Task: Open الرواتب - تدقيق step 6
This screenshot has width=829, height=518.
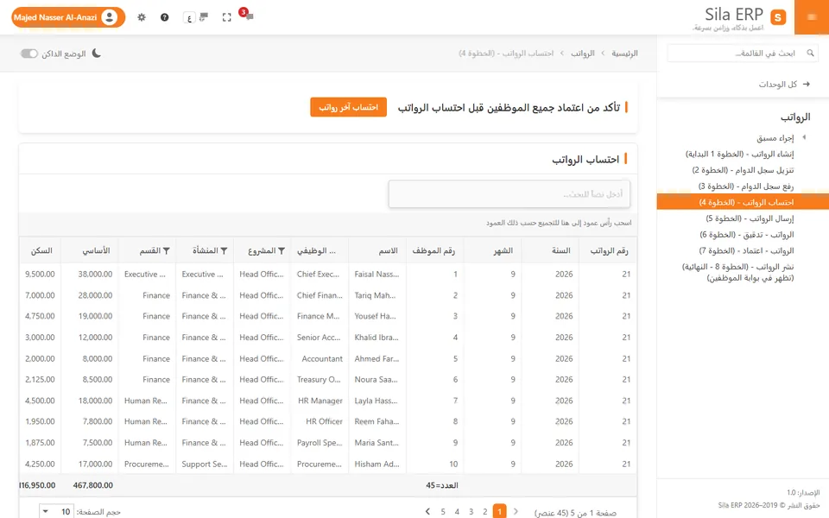Action: (746, 234)
